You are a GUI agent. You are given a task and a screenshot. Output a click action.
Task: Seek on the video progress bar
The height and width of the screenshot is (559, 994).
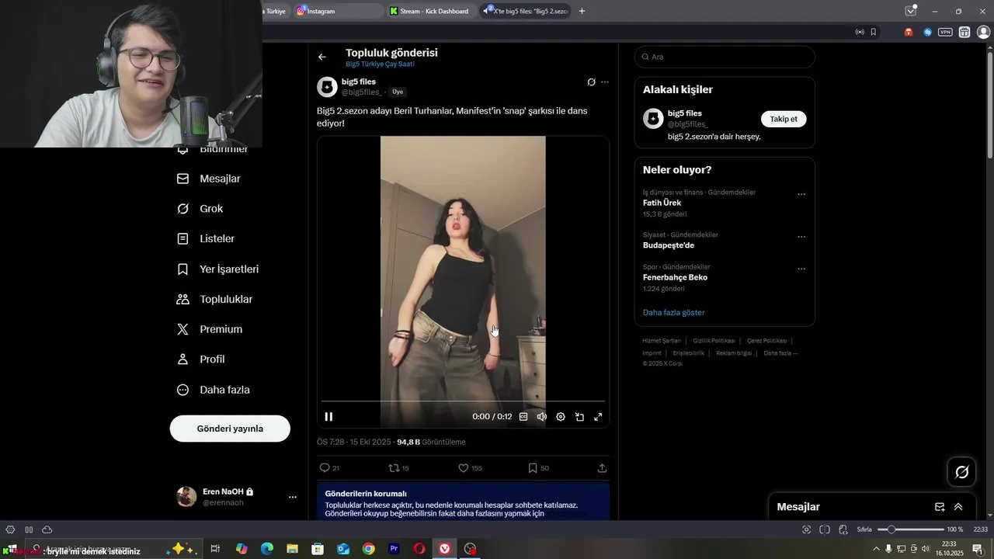(463, 401)
